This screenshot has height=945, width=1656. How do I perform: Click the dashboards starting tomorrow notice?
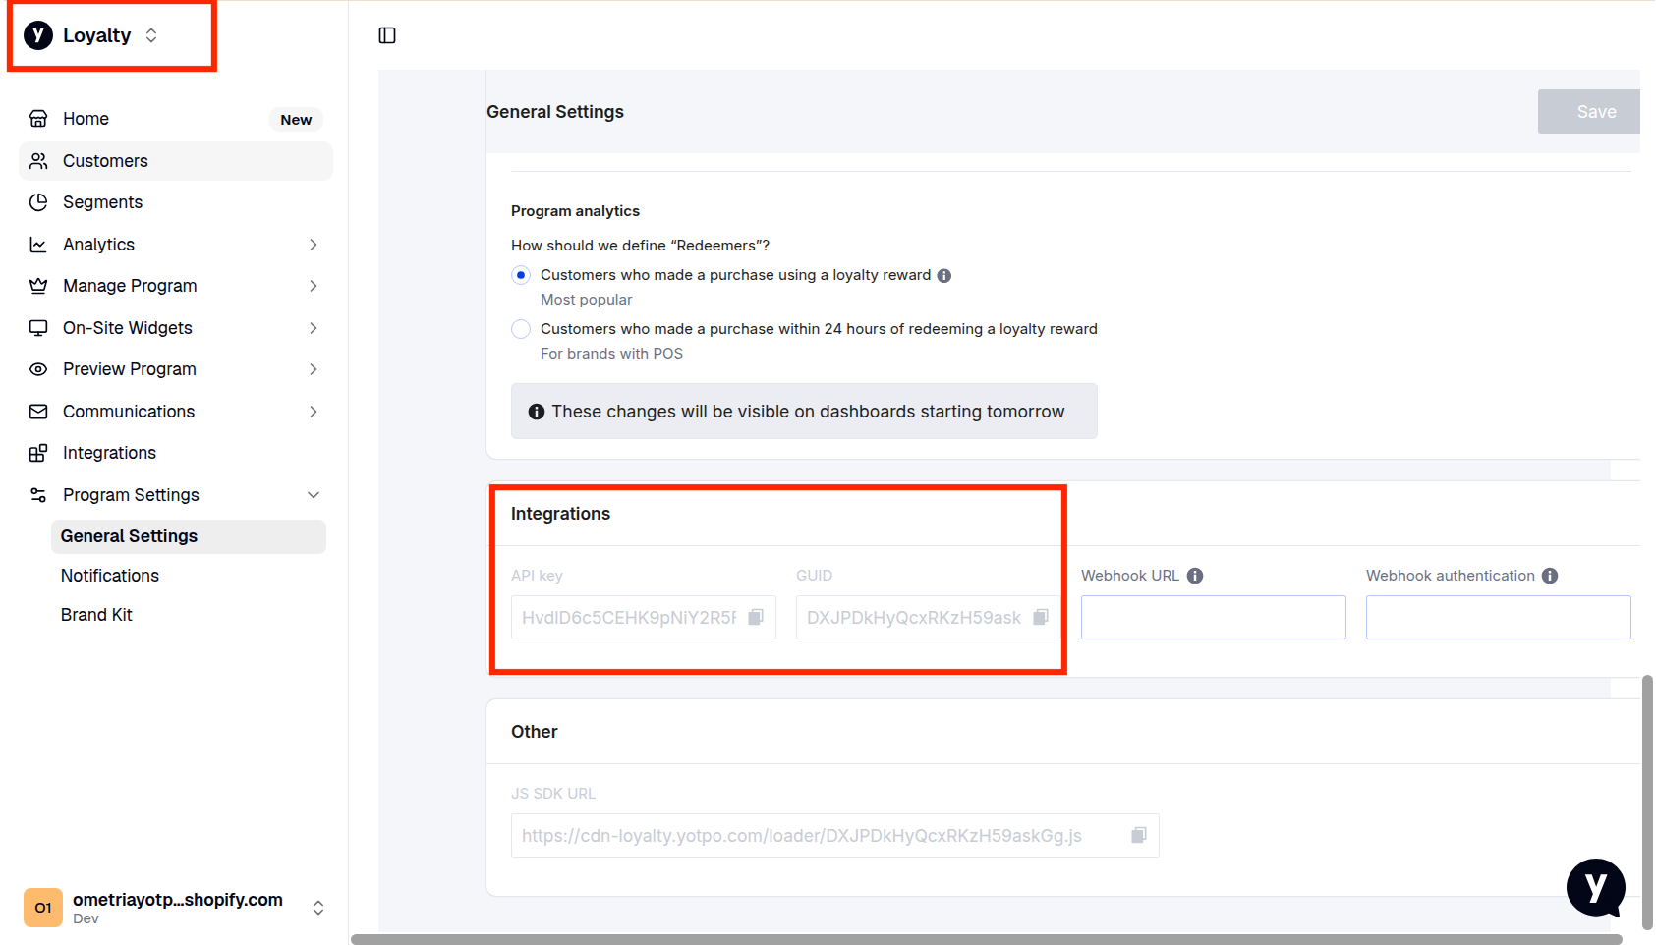coord(804,412)
